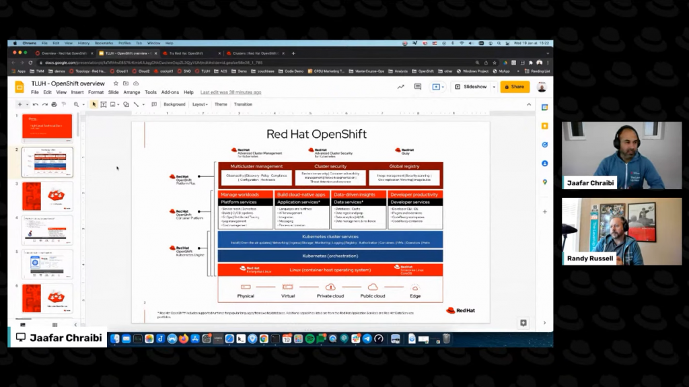Click the new slide plus button
This screenshot has height=387, width=689.
coord(20,104)
